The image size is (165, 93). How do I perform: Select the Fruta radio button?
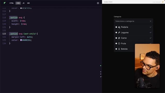coord(116,43)
